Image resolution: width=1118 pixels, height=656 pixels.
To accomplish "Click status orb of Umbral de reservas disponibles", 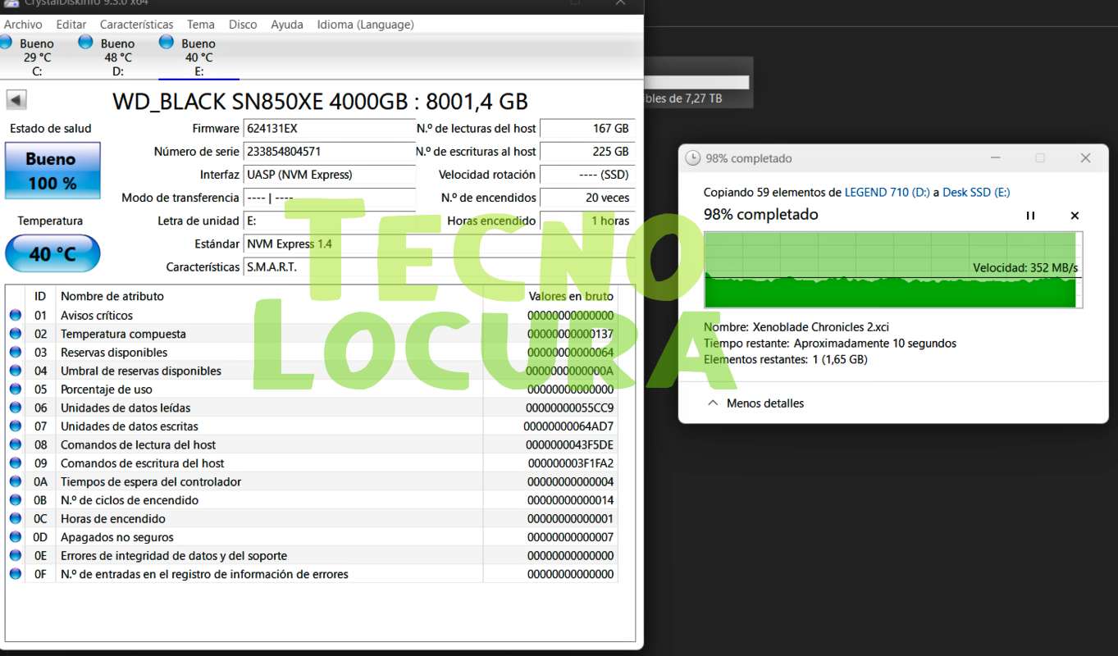I will pos(16,371).
